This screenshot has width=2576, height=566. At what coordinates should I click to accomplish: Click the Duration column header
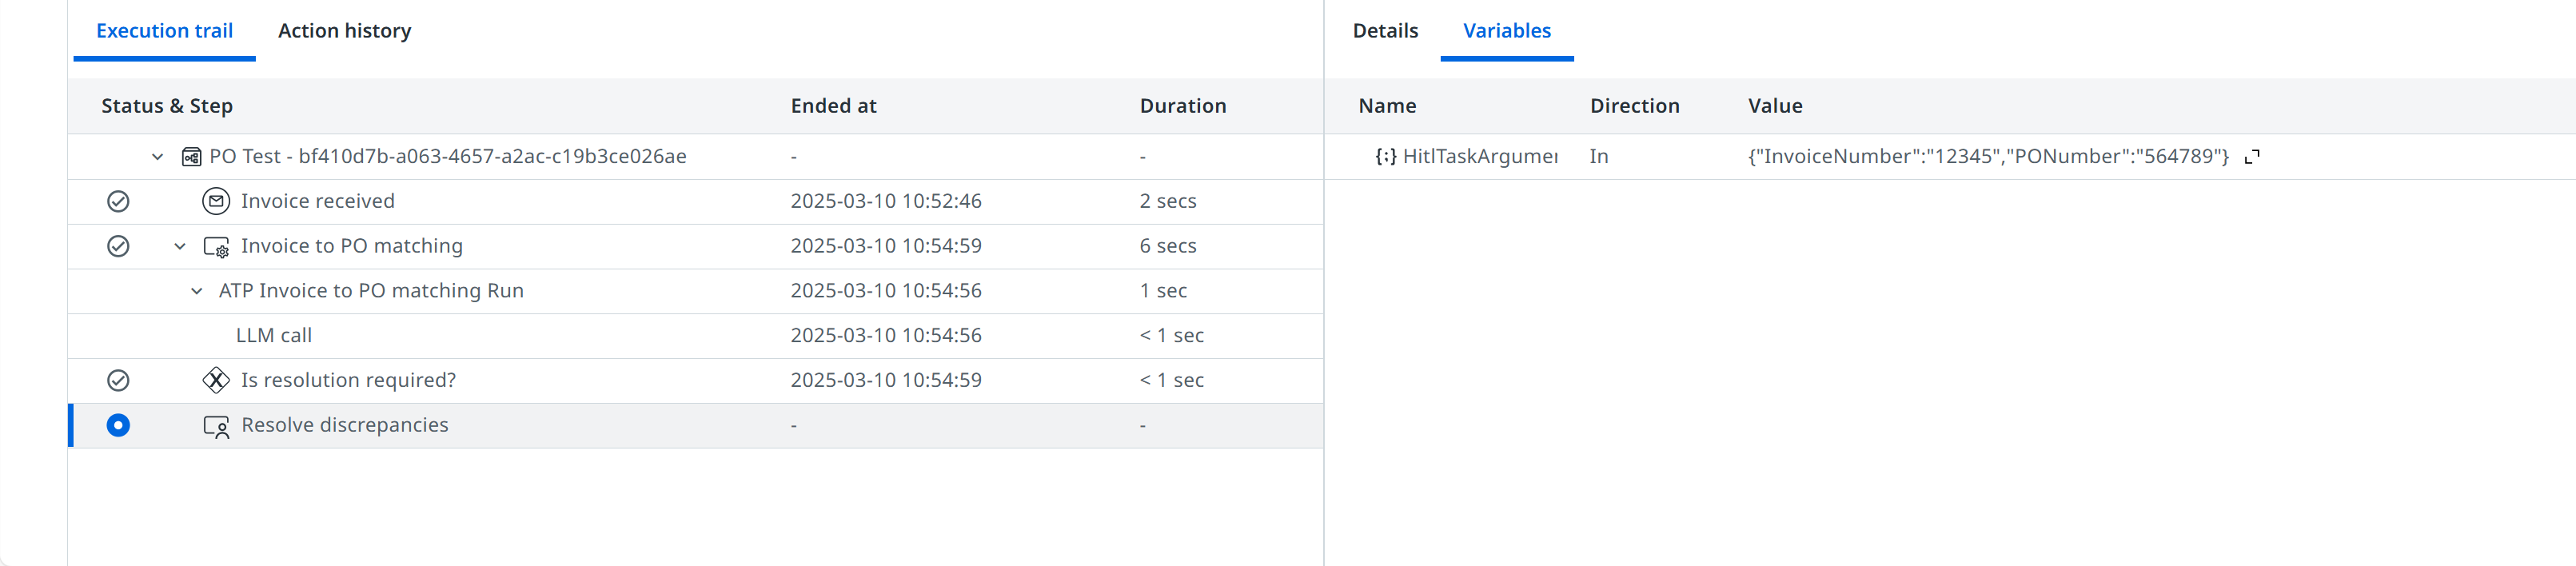pos(1183,106)
